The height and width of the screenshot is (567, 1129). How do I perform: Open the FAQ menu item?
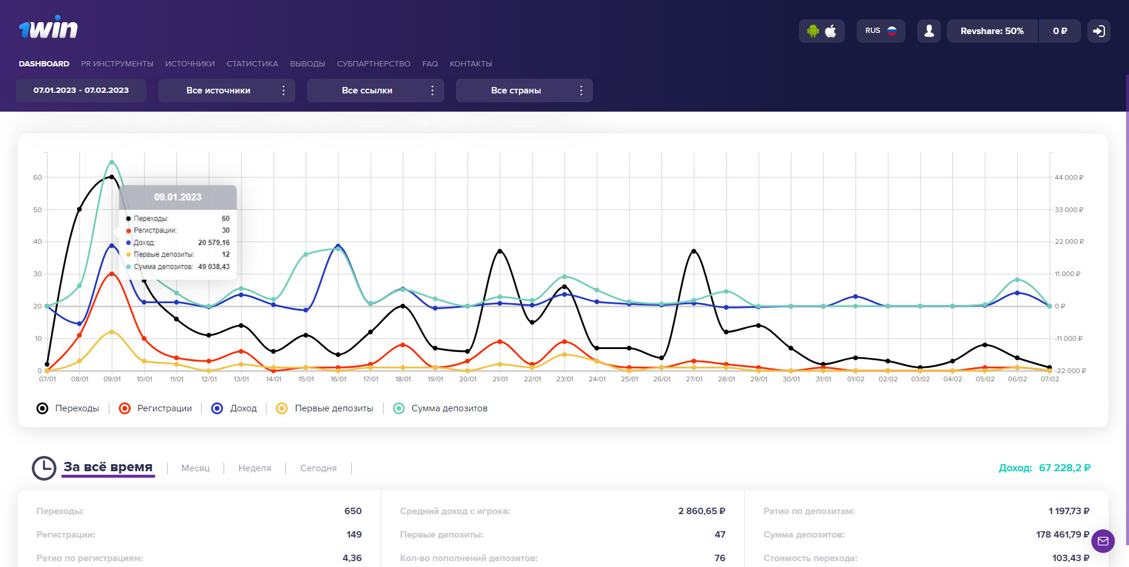coord(430,64)
